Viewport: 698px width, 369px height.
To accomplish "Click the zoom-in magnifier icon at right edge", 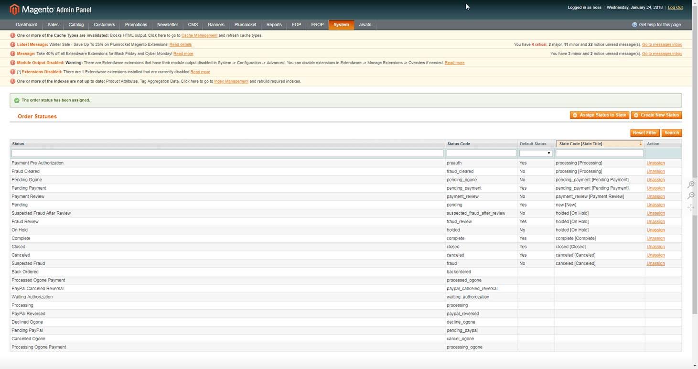I will 691,184.
